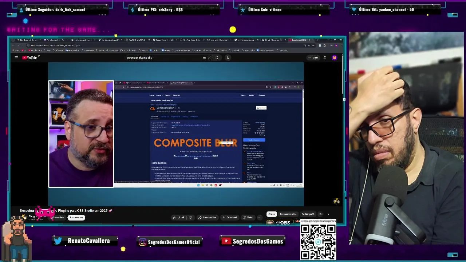Click the Criar create button on YouTube

coord(313,57)
